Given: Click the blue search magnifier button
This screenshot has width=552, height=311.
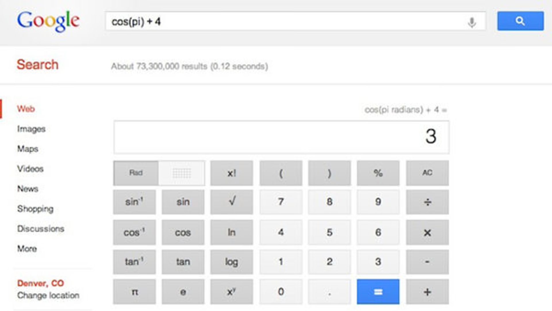Looking at the screenshot, I should click(520, 21).
